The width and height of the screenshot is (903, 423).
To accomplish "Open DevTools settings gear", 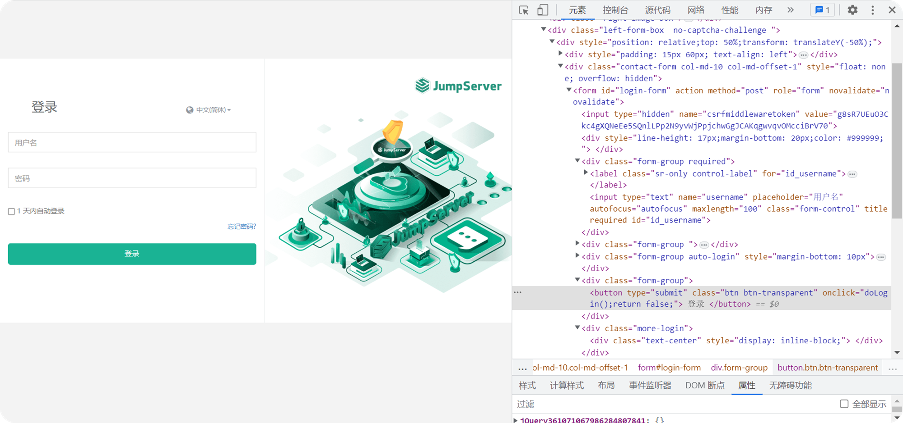I will point(852,10).
